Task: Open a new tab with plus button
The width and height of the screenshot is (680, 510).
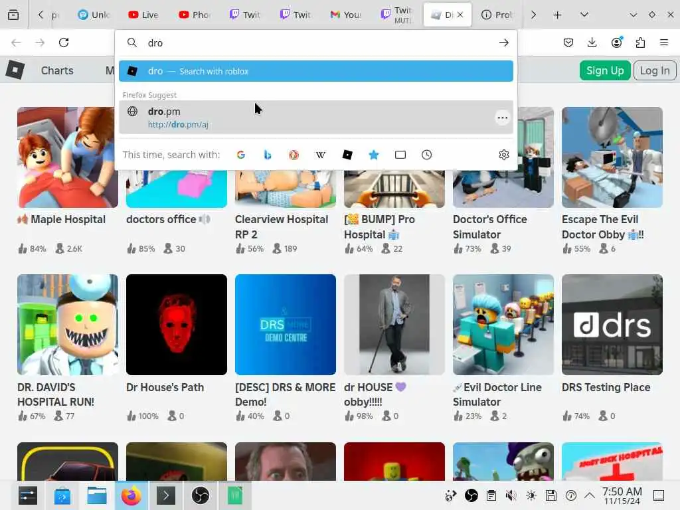Action: click(557, 15)
